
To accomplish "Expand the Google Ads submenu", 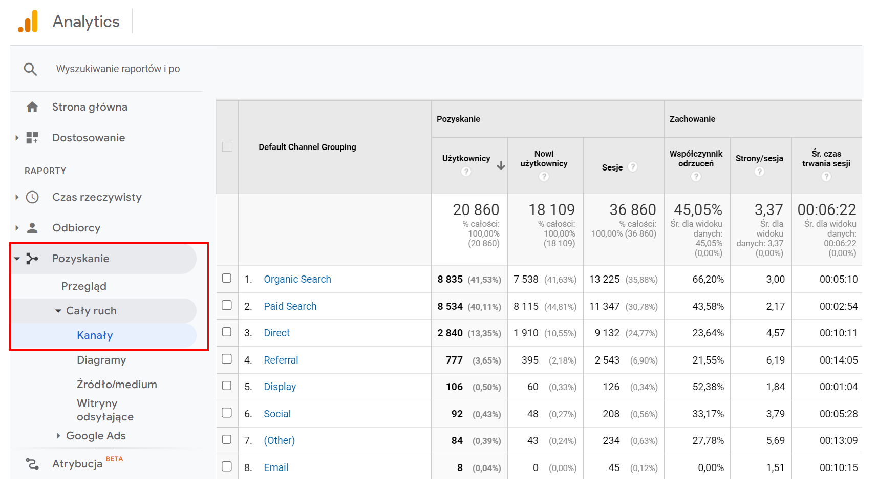I will click(58, 436).
